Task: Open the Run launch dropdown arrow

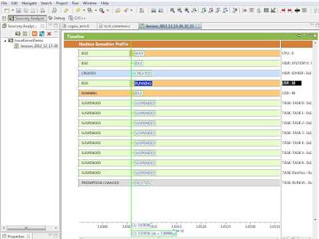Action: click(x=96, y=10)
